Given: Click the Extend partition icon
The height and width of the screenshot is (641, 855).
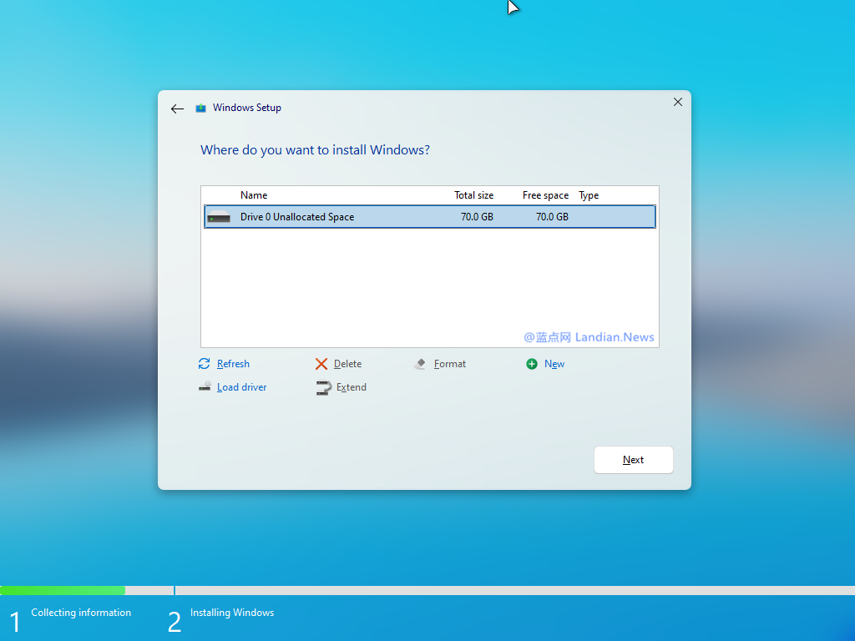Looking at the screenshot, I should (323, 387).
